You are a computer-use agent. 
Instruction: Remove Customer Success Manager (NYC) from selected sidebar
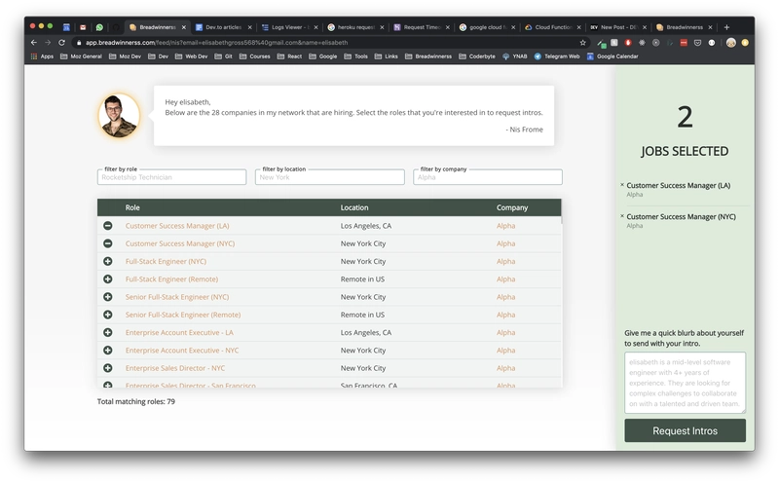(x=622, y=216)
